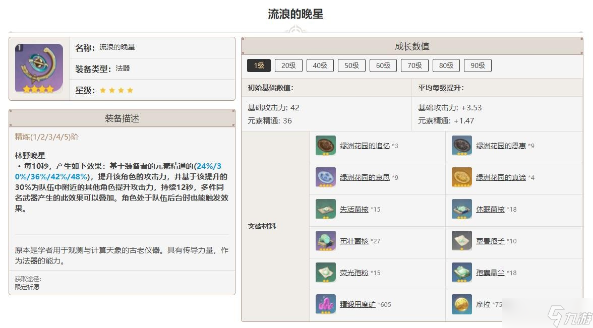Click the 绿洲花园的恩惠 material icon
The image size is (593, 328).
(461, 146)
